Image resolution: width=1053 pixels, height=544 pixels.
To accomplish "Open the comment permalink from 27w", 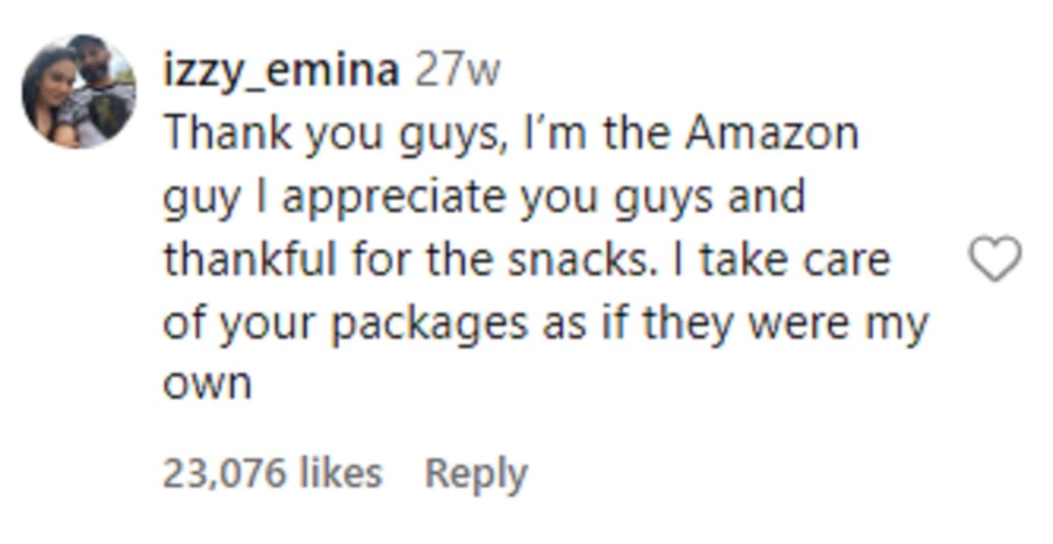I will [456, 71].
